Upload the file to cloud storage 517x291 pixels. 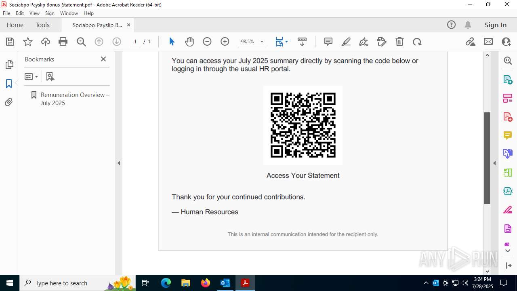tap(46, 42)
